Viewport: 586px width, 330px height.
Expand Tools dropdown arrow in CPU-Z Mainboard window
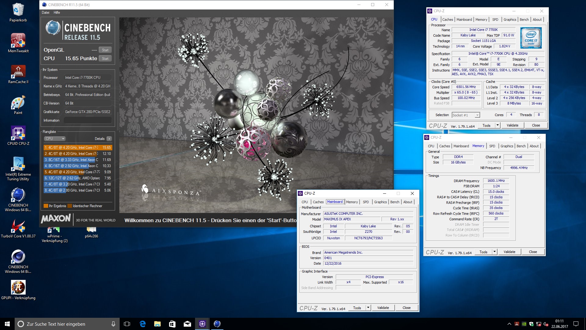(368, 308)
